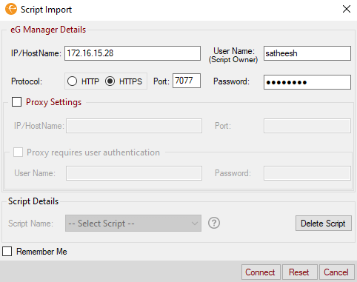
Task: Select the HTTP protocol radio button
Action: click(72, 81)
